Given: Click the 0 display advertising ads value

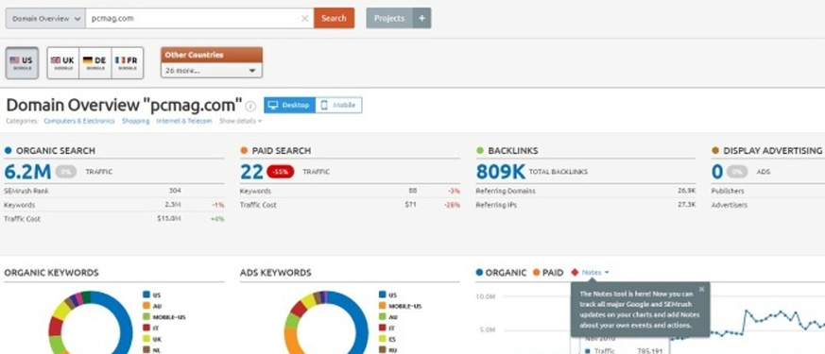Looking at the screenshot, I should pos(716,172).
